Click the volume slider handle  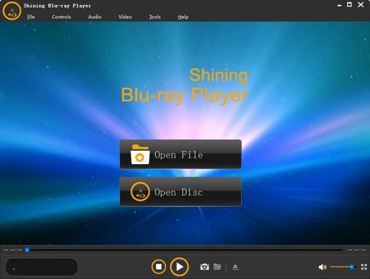[x=351, y=267]
